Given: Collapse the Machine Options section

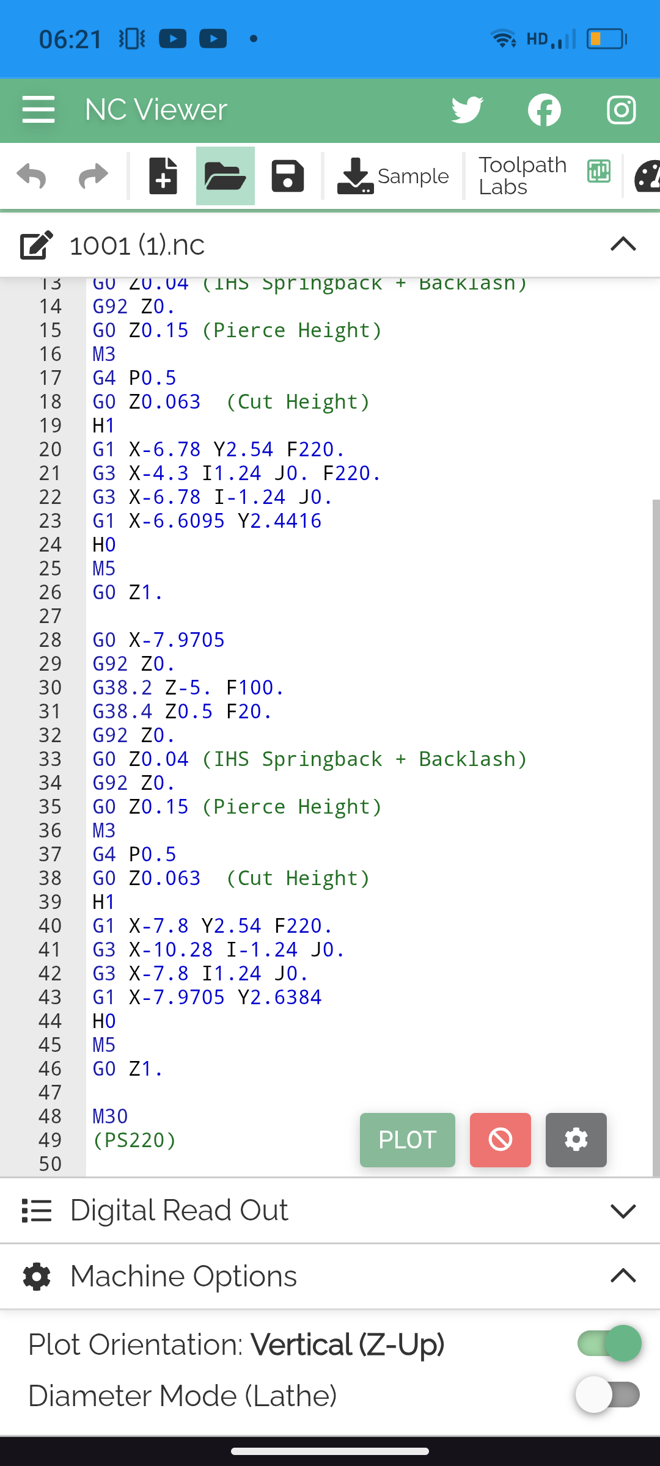Looking at the screenshot, I should [623, 1276].
